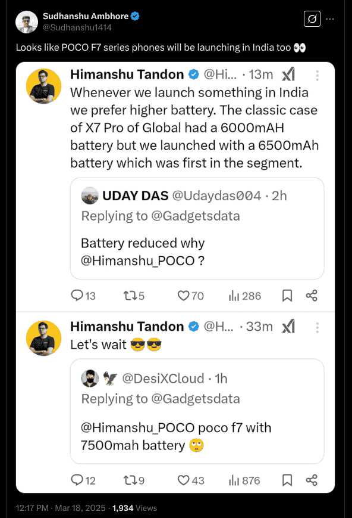
Task: Open more options menu on Sudhanshu's post
Action: coord(330,18)
